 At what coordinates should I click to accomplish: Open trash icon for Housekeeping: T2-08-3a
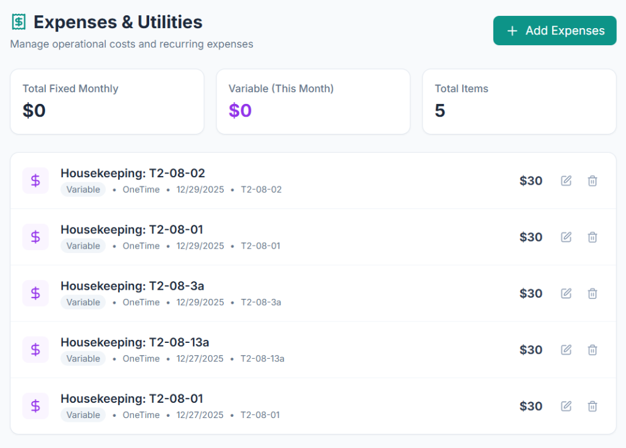pos(592,293)
